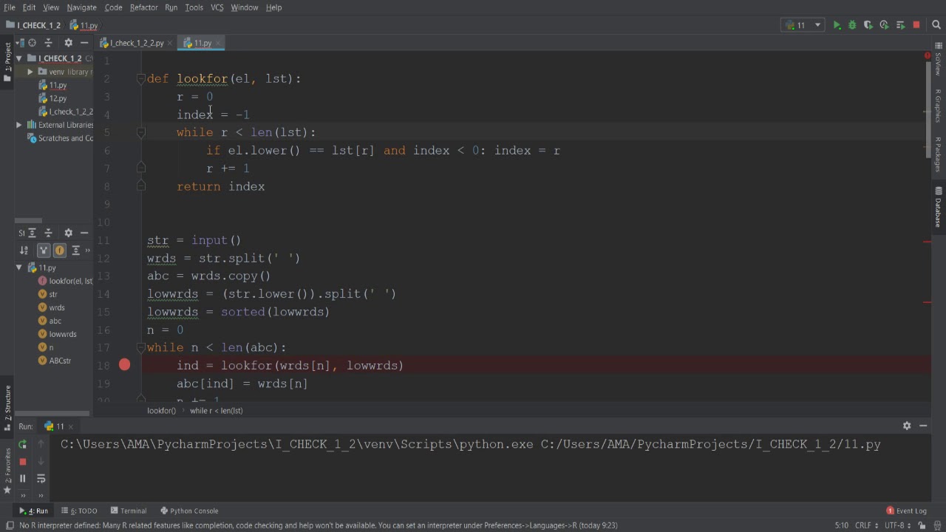Jump to lookfor(el, lst) in Structure
The width and height of the screenshot is (946, 532).
click(65, 281)
